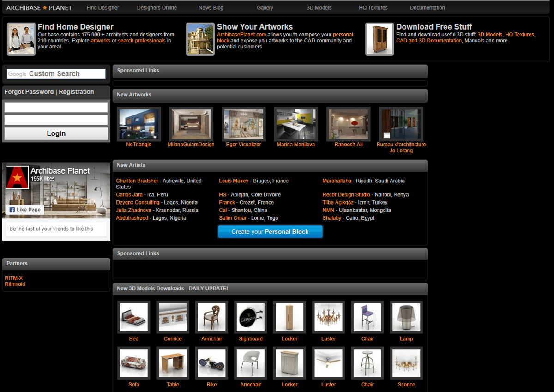Image resolution: width=554 pixels, height=392 pixels.
Task: Open Shalaby artist link
Action: pyautogui.click(x=332, y=218)
